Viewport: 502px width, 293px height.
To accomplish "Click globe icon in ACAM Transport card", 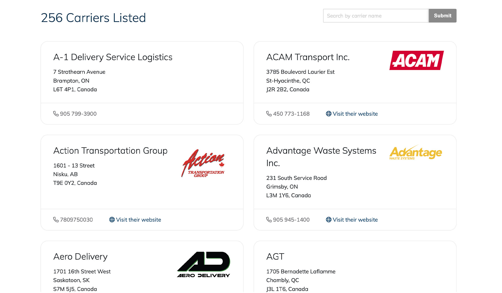I will pyautogui.click(x=329, y=114).
